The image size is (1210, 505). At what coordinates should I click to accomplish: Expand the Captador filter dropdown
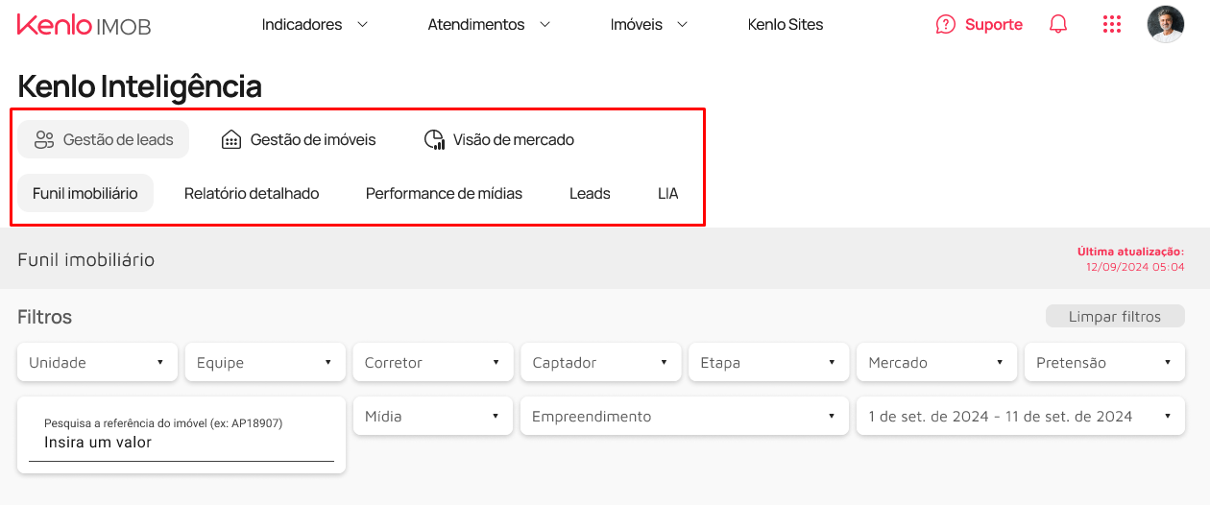[601, 363]
